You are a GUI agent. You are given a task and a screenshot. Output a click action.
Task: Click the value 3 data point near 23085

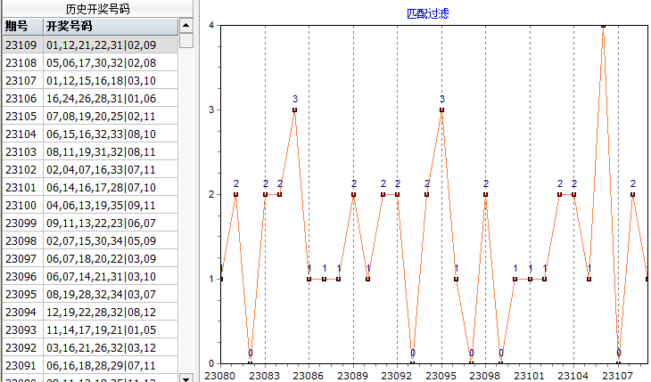click(x=294, y=110)
